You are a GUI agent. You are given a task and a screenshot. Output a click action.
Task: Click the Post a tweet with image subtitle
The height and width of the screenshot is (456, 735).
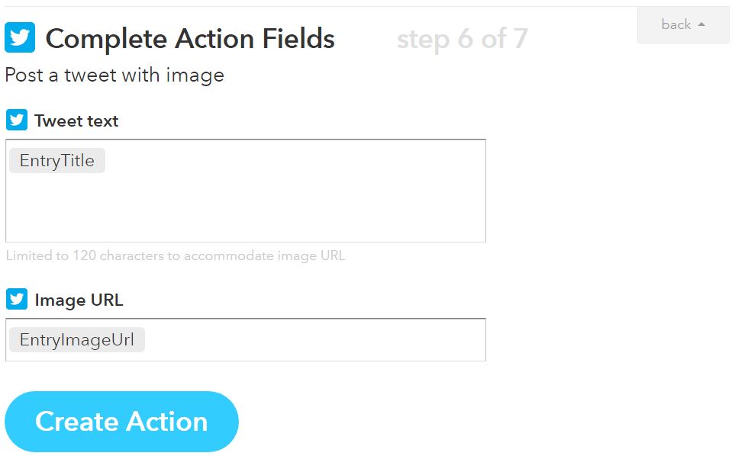[114, 75]
